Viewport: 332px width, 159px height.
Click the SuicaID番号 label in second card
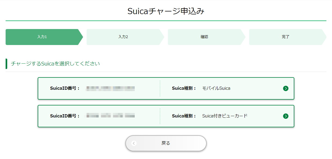click(65, 116)
